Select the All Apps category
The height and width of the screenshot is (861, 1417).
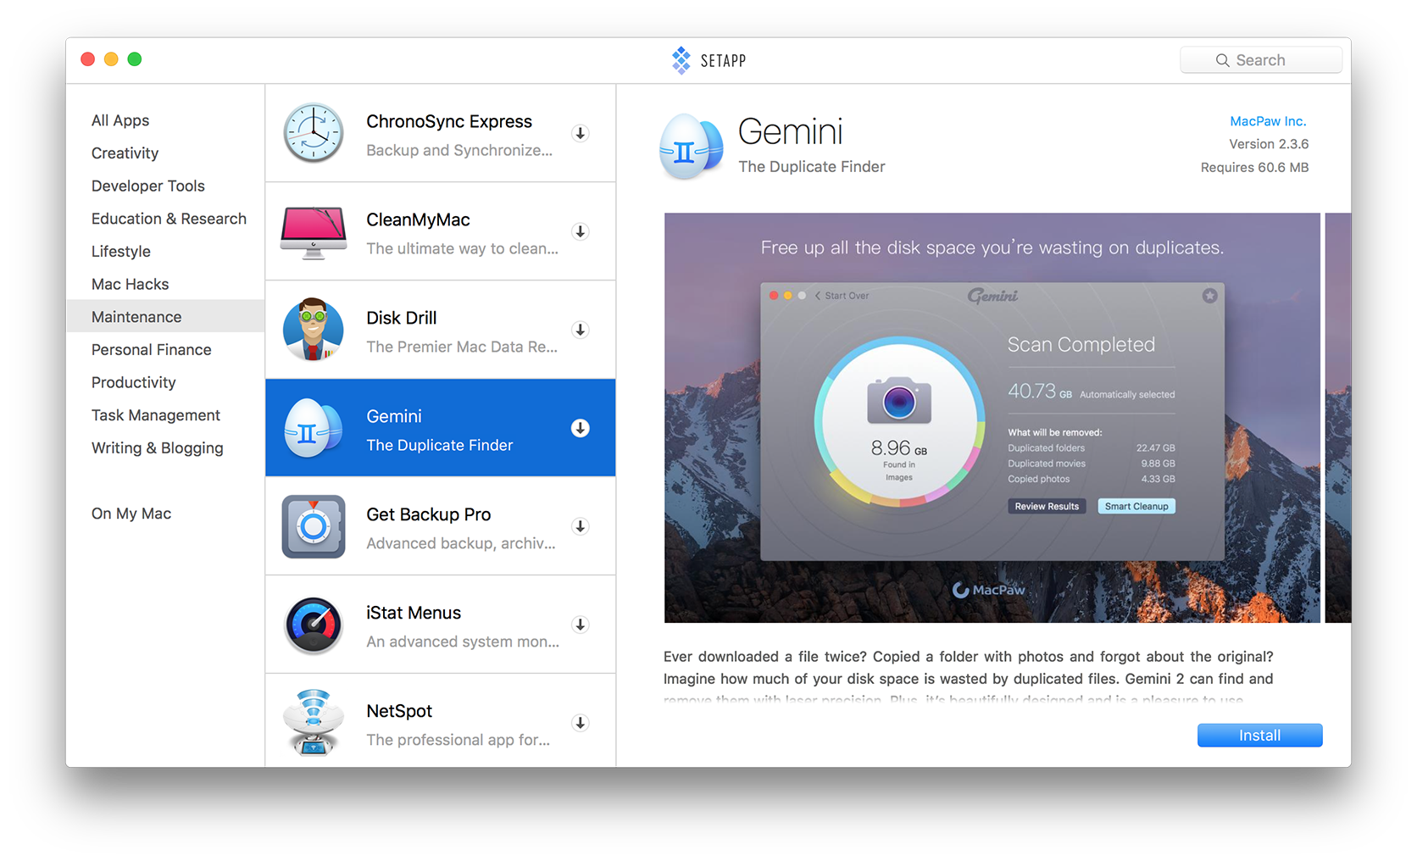click(x=120, y=120)
